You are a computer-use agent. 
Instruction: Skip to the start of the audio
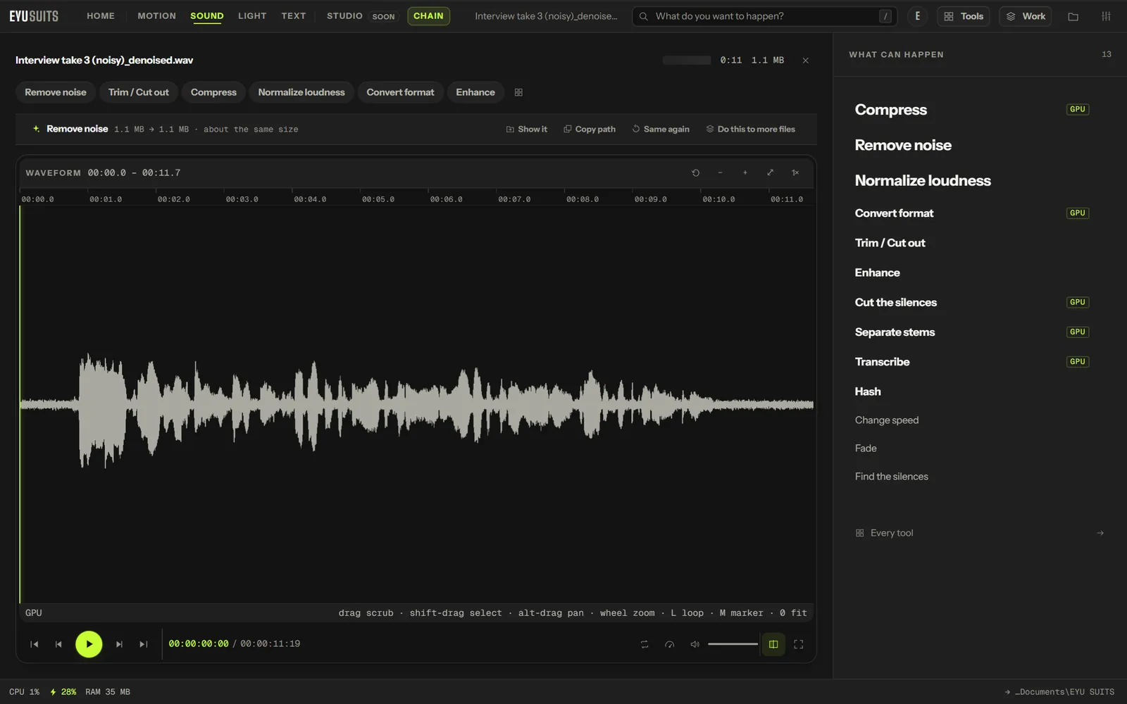click(34, 644)
